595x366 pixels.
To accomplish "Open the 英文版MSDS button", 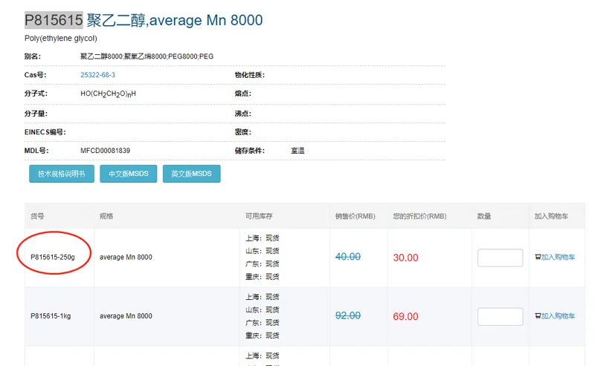I will click(x=192, y=174).
